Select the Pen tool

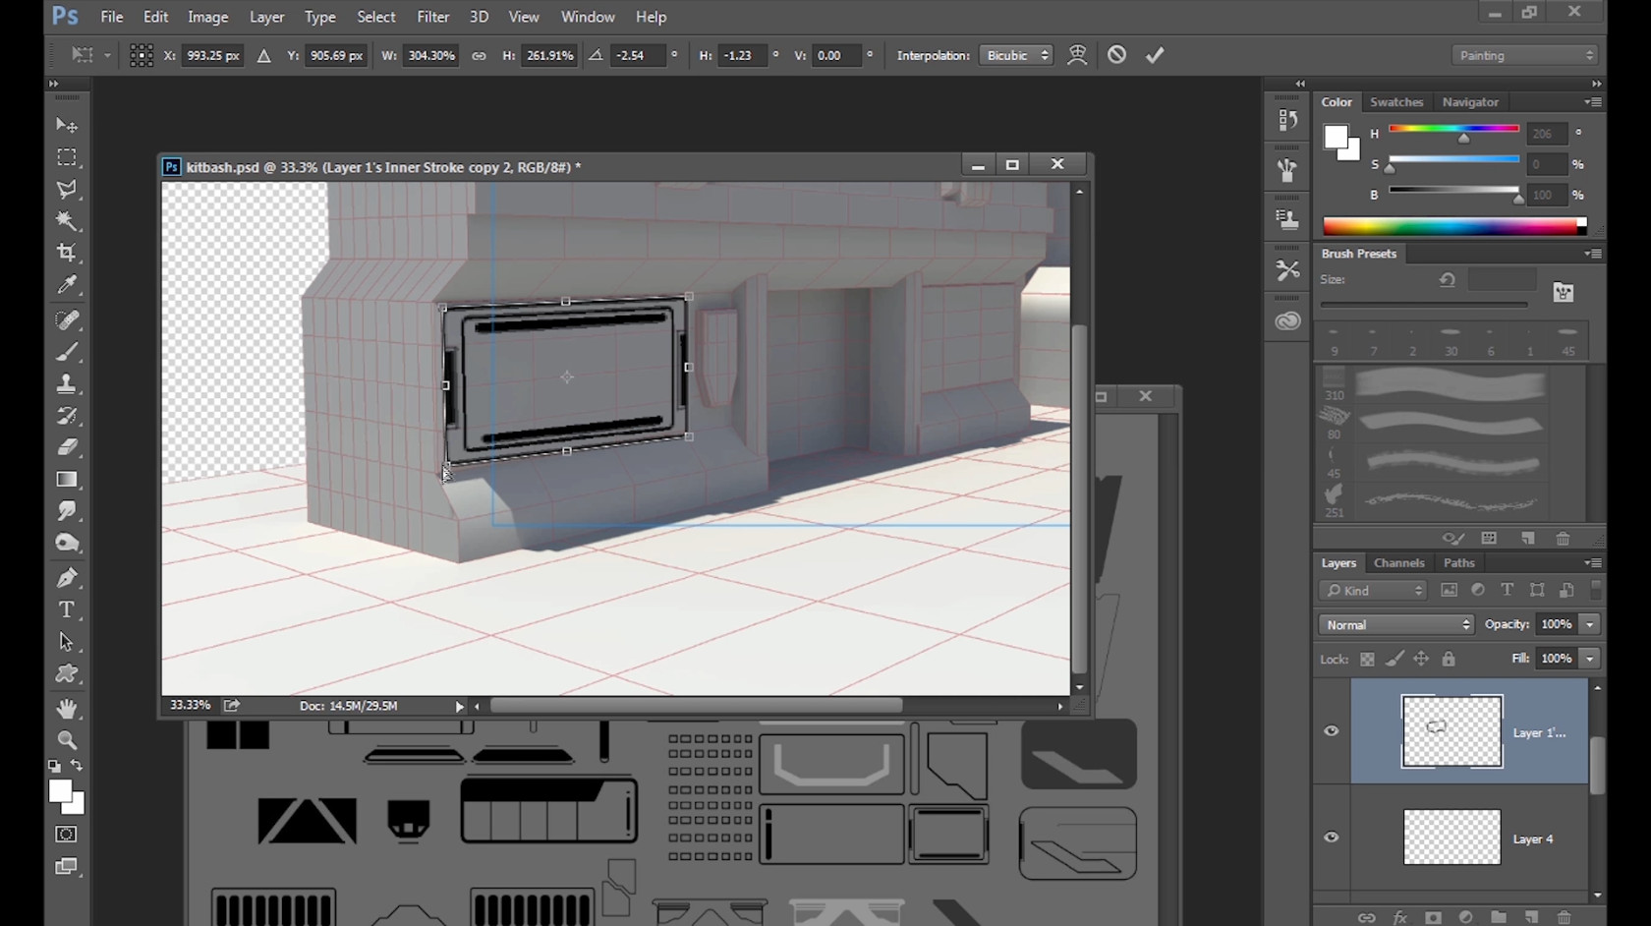[x=67, y=577]
